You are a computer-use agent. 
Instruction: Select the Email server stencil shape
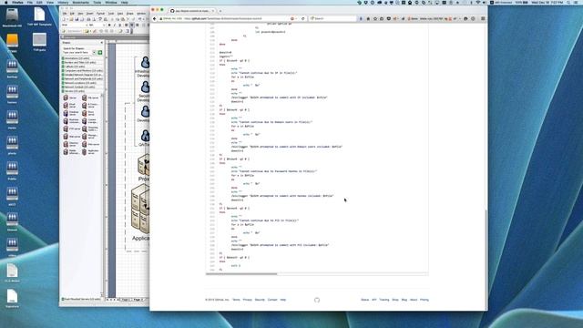click(x=69, y=106)
